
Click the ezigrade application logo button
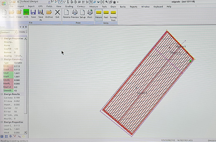[3, 3]
